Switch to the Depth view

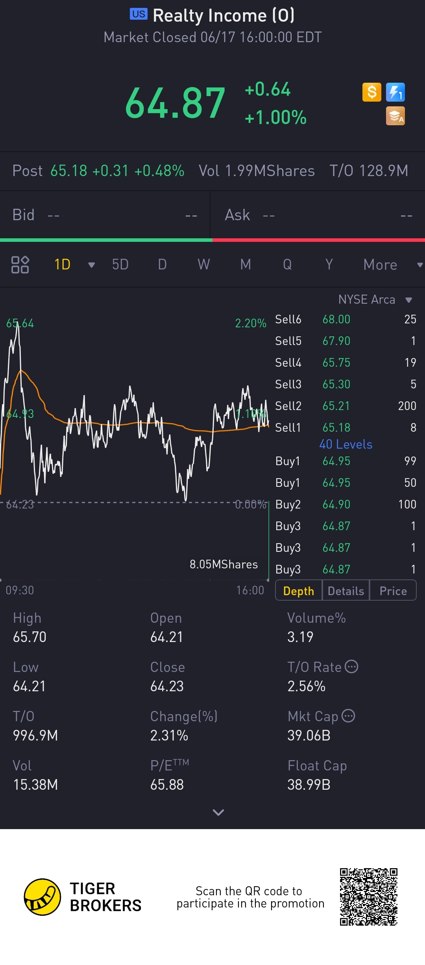coord(299,591)
